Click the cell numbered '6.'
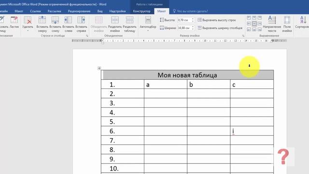Image resolution: width=309 pixels, height=174 pixels. 123,131
